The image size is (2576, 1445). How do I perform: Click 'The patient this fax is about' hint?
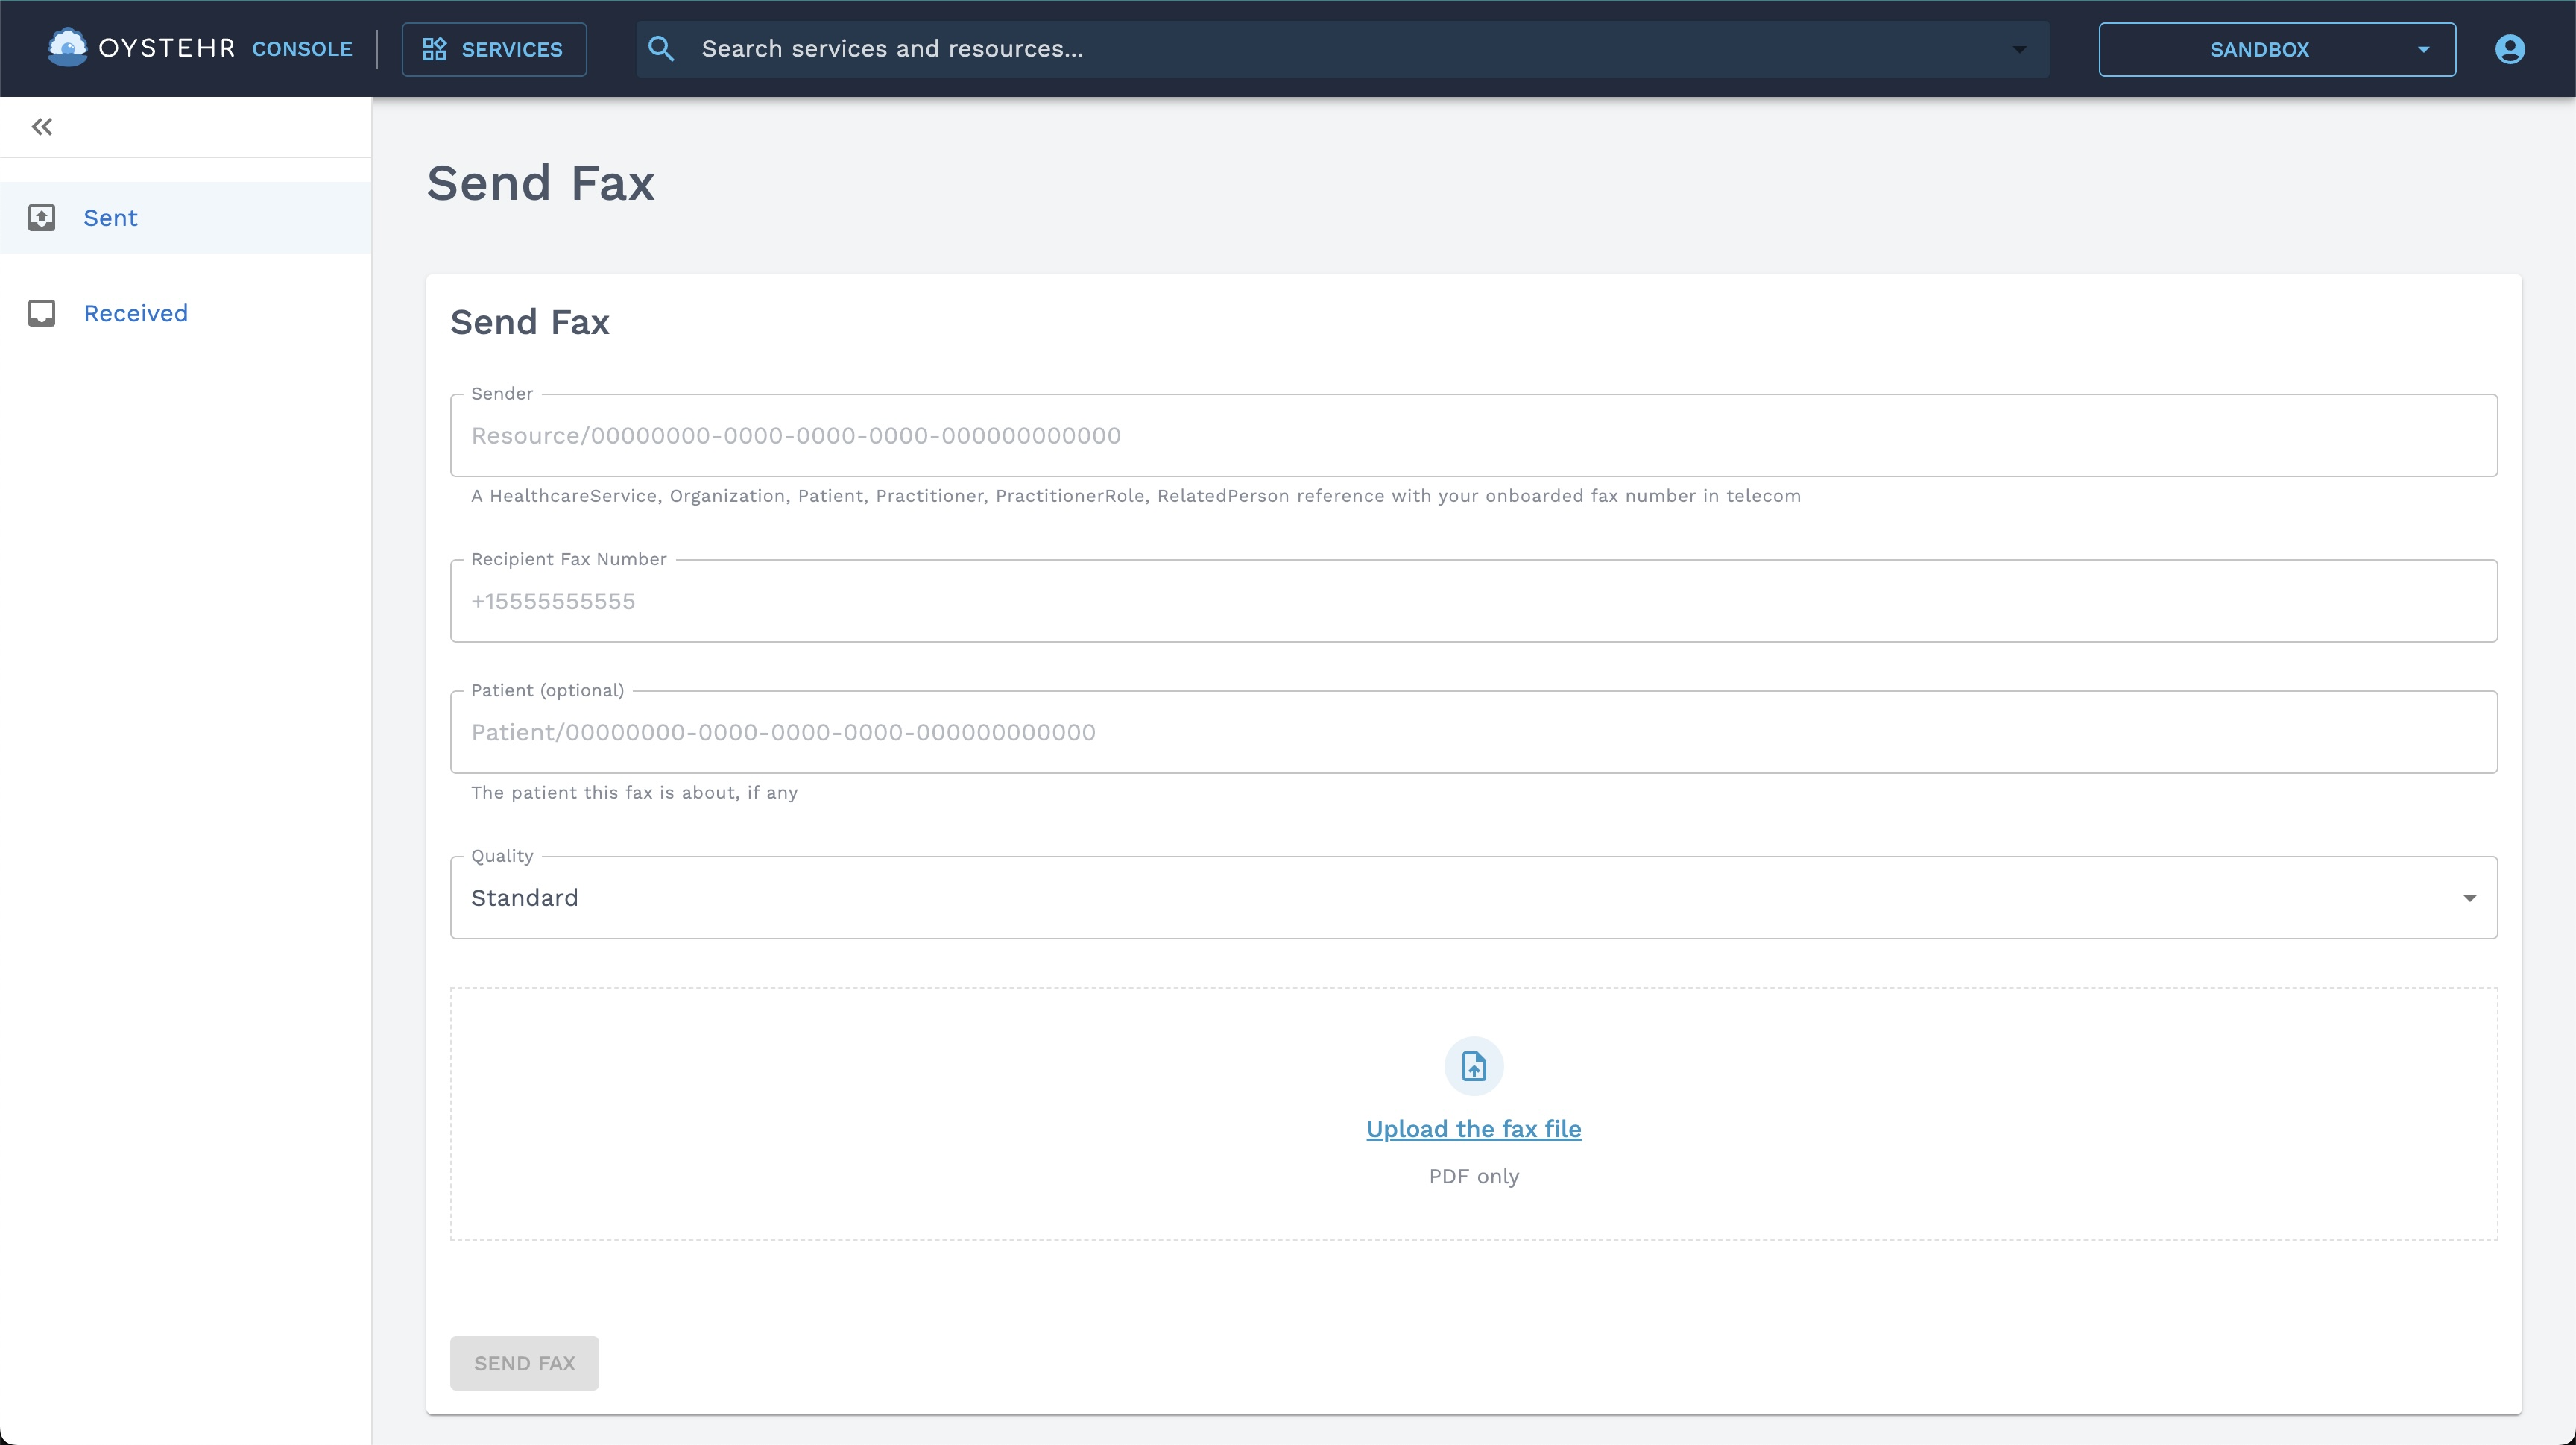click(x=634, y=792)
